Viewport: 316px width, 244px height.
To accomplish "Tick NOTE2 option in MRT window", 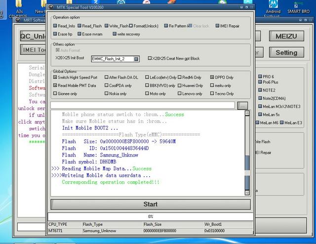I will point(260,90).
